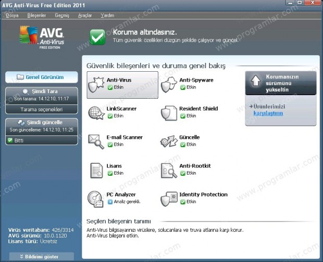
Task: Open the Bileşenler menu
Action: pos(36,16)
